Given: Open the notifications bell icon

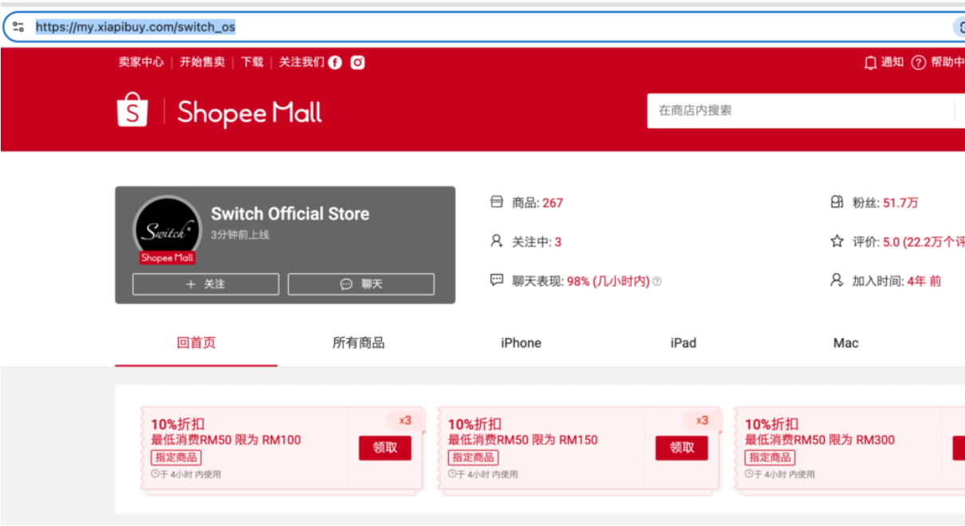Looking at the screenshot, I should (x=870, y=62).
